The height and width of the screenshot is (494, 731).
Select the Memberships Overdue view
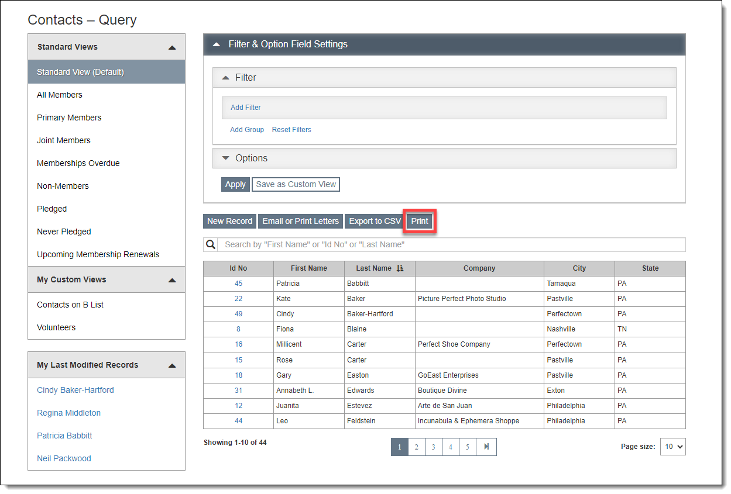click(x=78, y=163)
